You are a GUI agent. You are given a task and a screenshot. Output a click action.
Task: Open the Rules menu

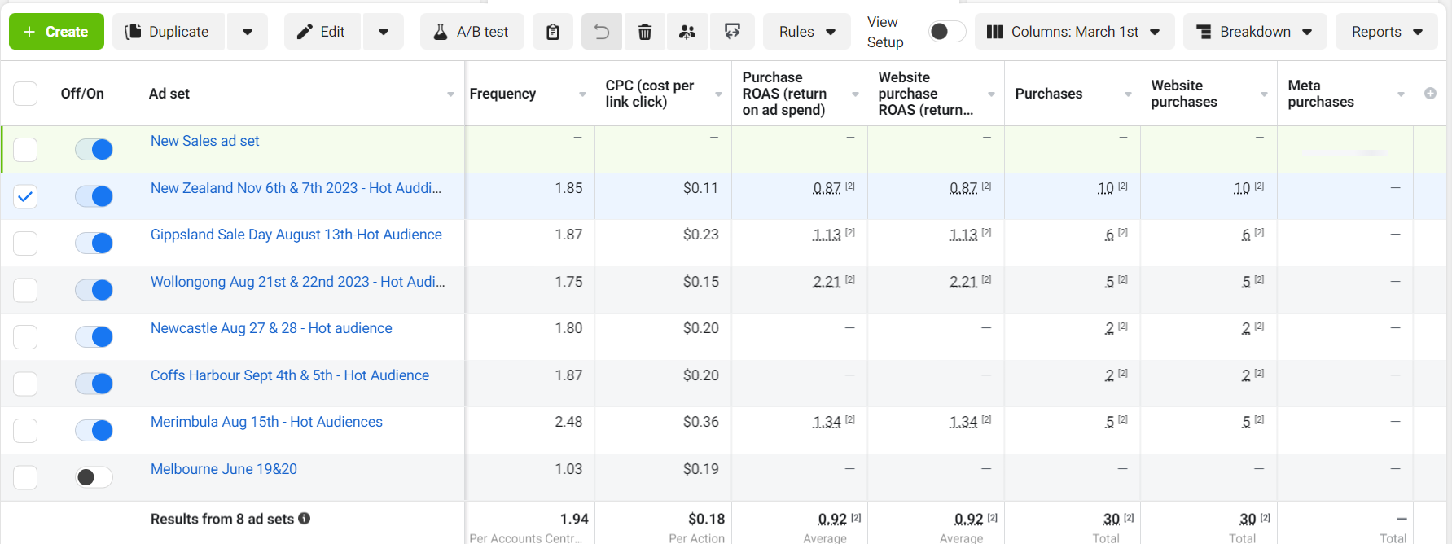[x=806, y=32]
